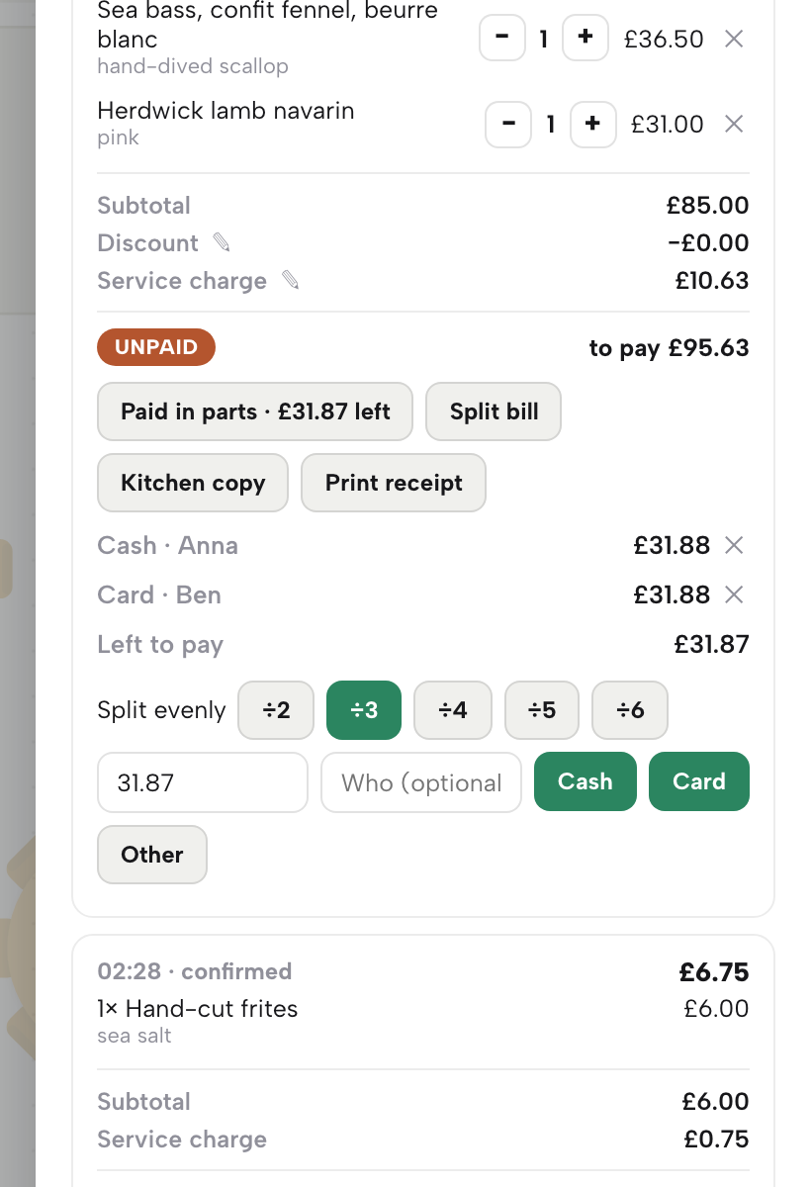811x1187 pixels.
Task: Select split evenly by 5
Action: pos(542,710)
